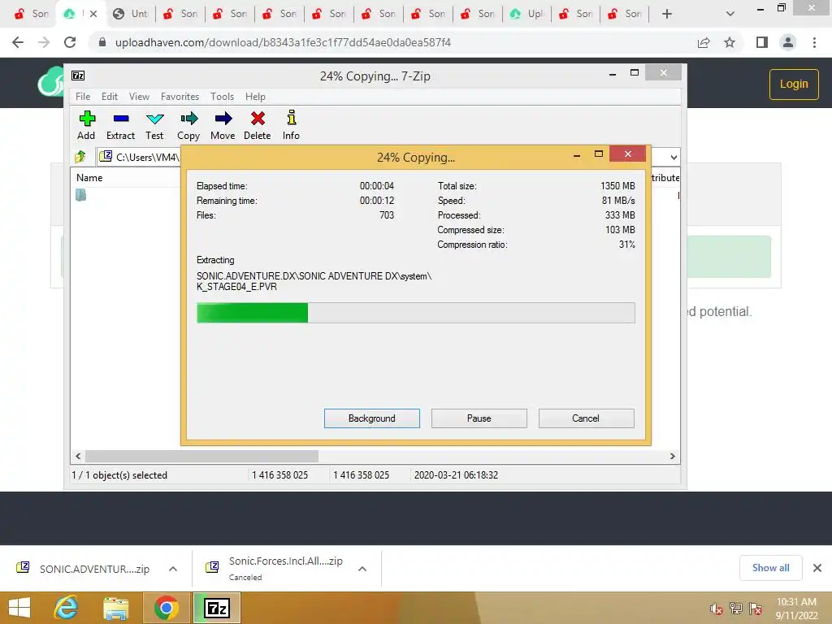Pause the copying operation
Viewport: 832px width, 624px height.
(x=479, y=418)
